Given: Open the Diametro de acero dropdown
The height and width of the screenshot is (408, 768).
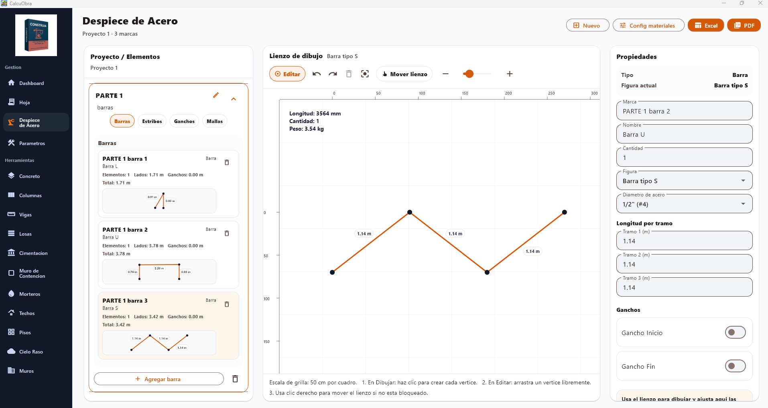Looking at the screenshot, I should point(684,204).
